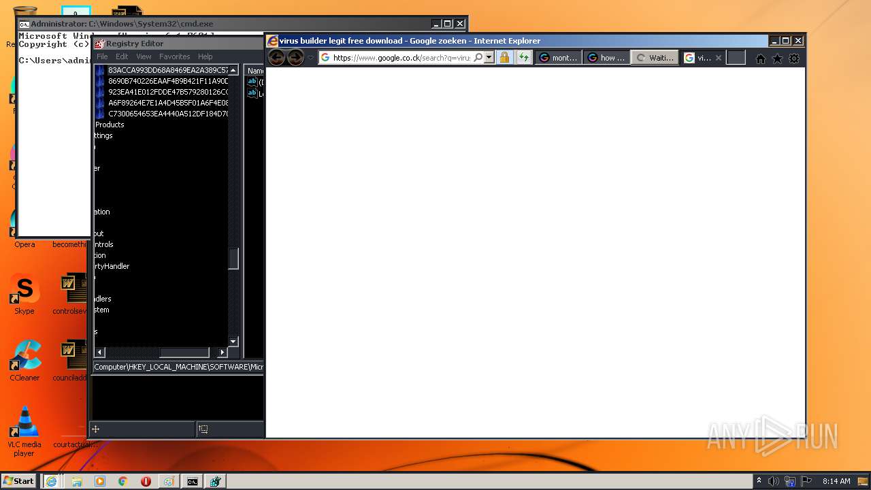This screenshot has width=871, height=490.
Task: Go back in Internet Explorer
Action: 276,58
